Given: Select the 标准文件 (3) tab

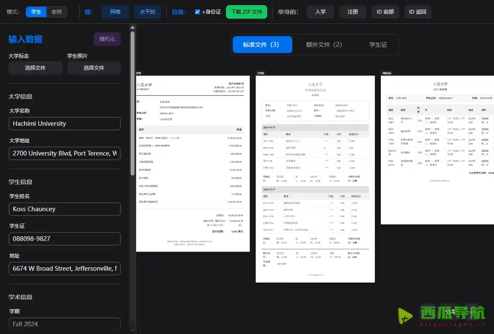Looking at the screenshot, I should (262, 44).
